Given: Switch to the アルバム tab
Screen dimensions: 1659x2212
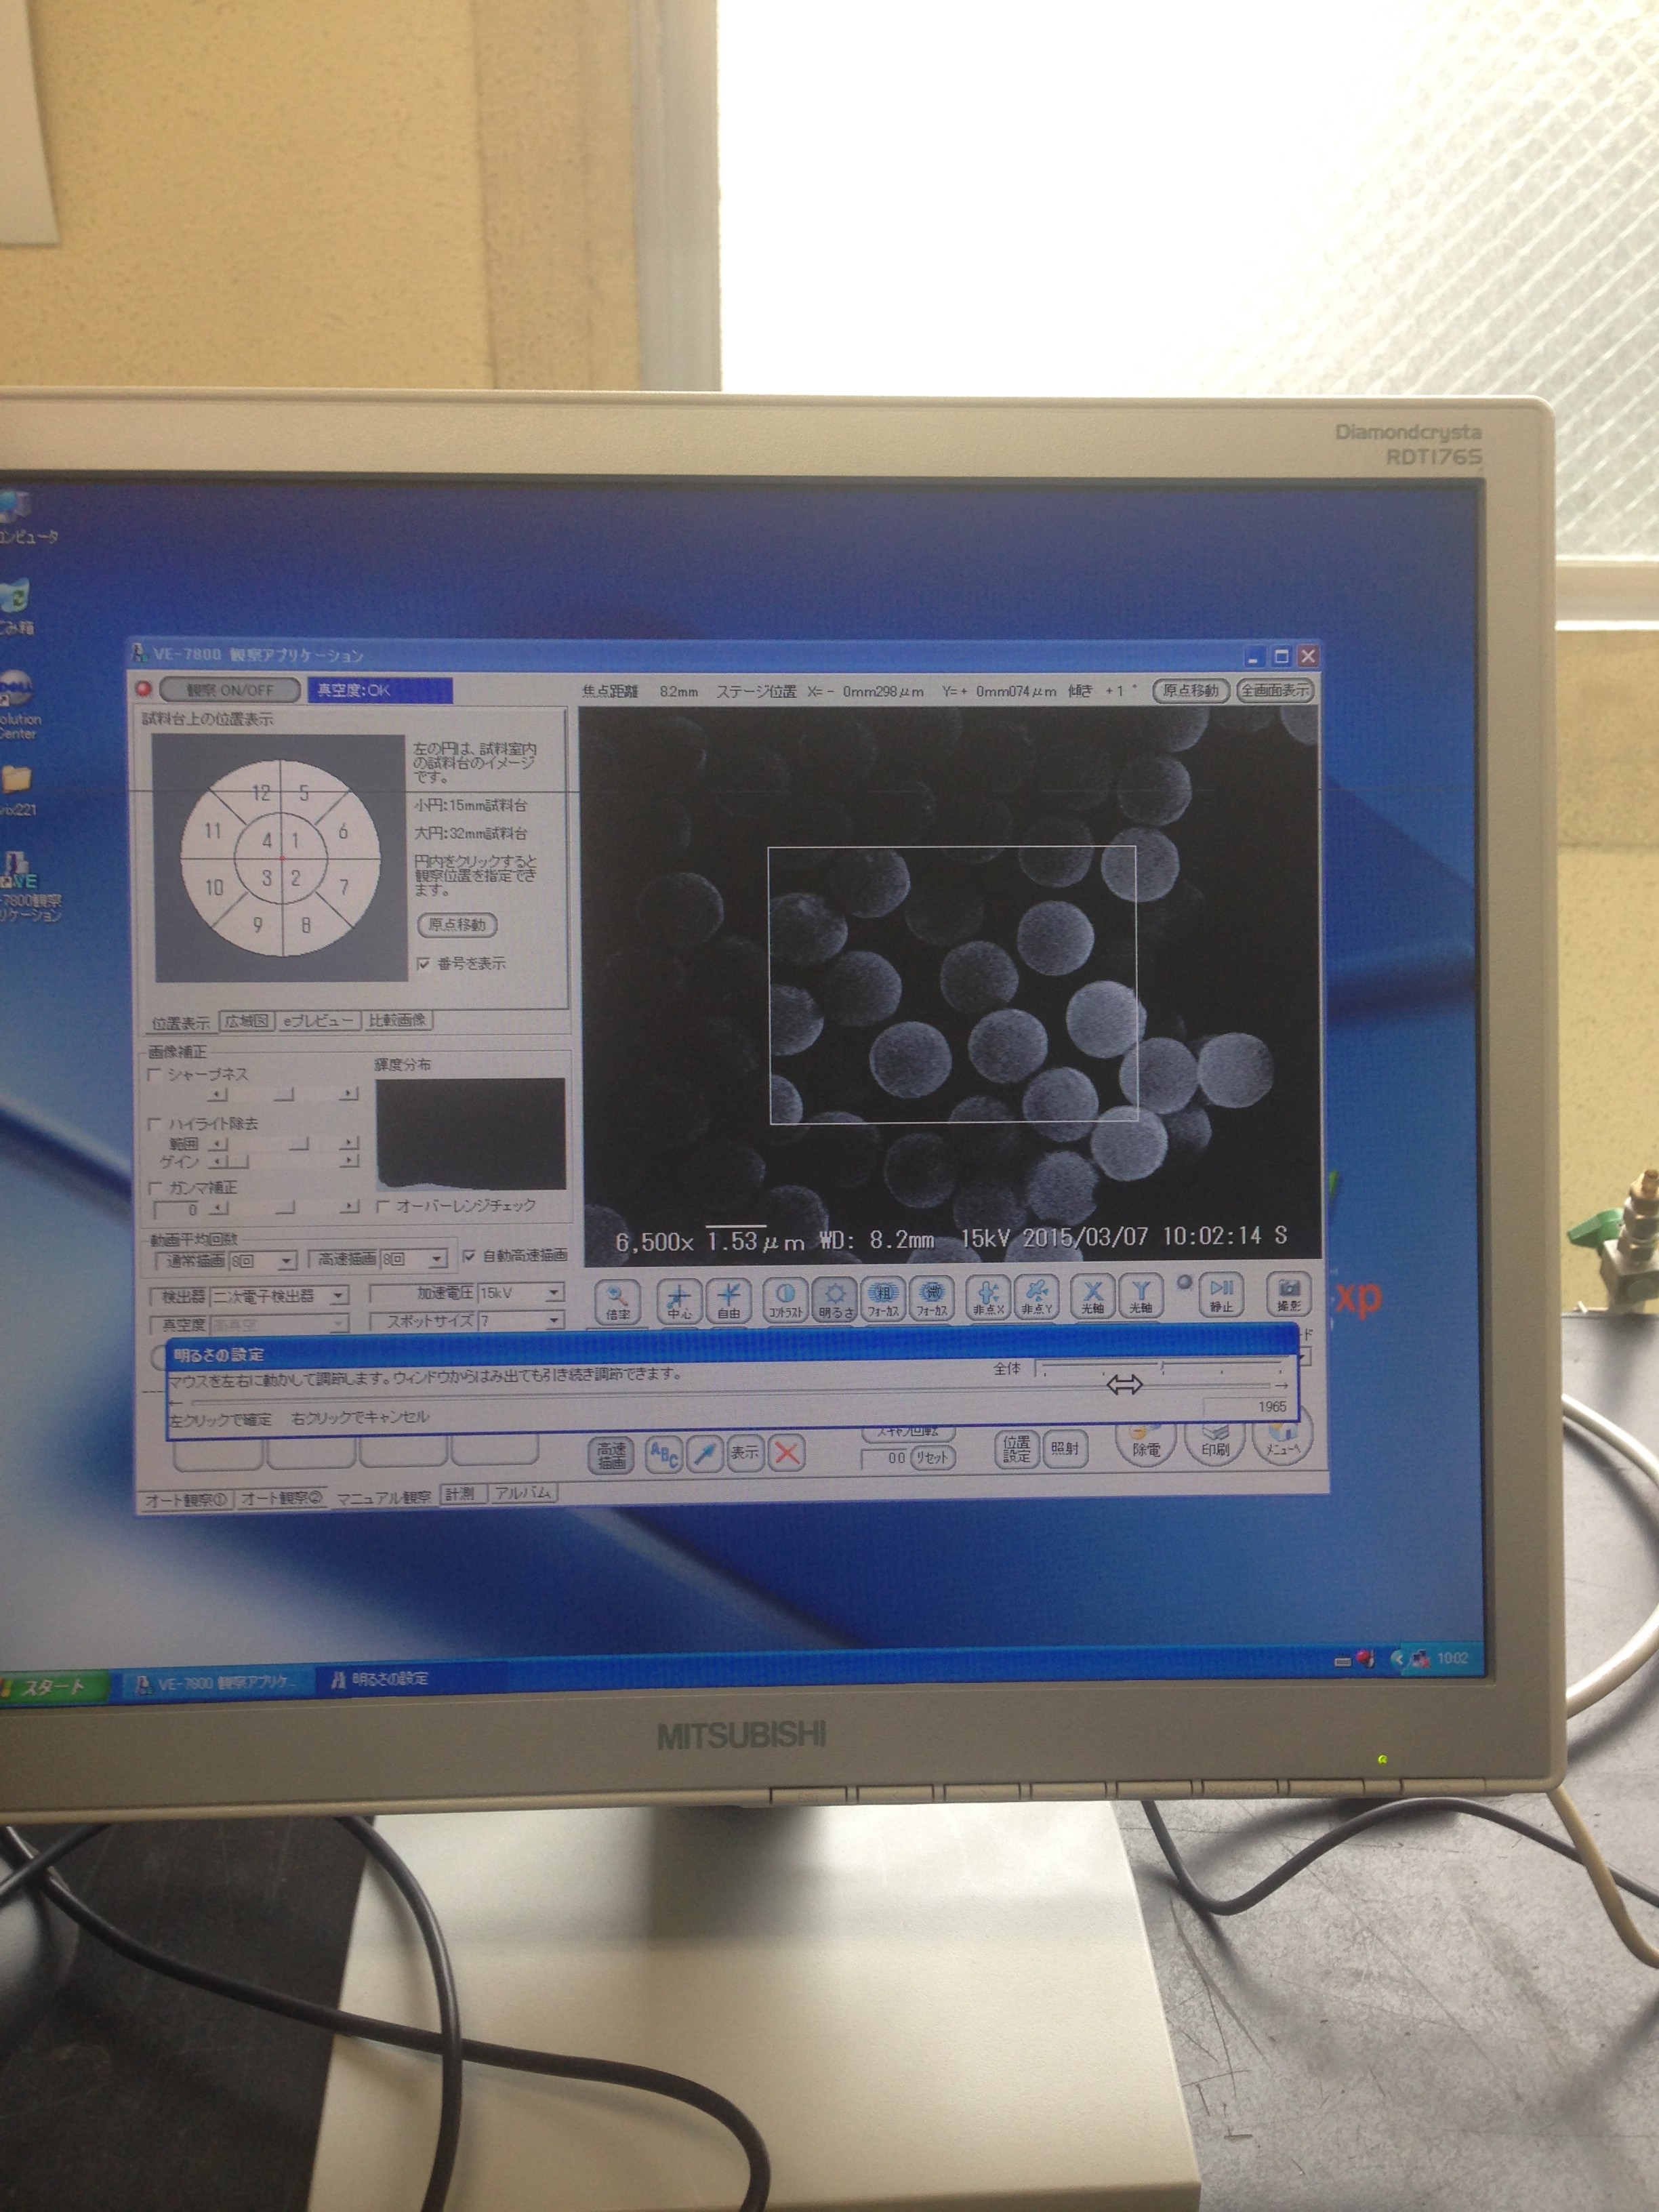Looking at the screenshot, I should tap(523, 1493).
